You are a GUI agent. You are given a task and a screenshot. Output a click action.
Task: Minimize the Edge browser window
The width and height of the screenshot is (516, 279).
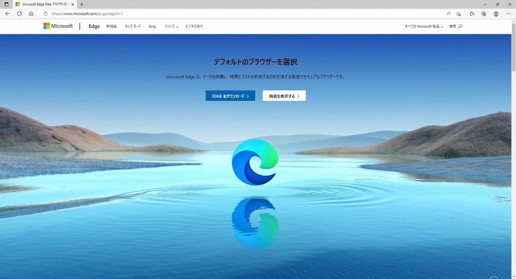click(x=486, y=4)
